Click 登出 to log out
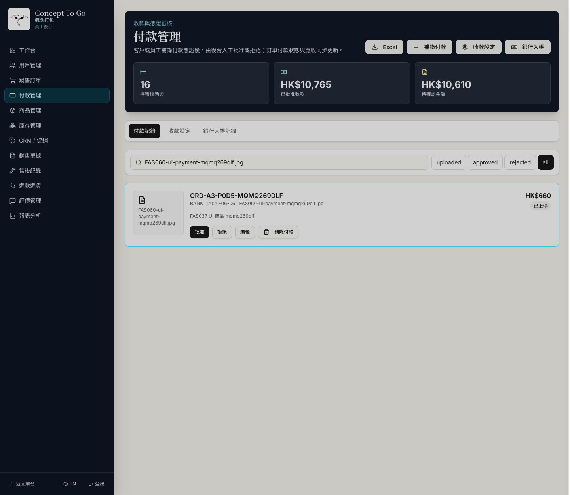Screen dimensions: 570x495 point(97,484)
